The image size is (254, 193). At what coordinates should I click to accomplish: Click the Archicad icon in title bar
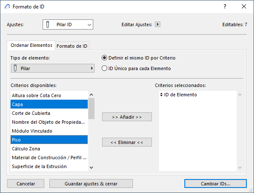pos(7,7)
